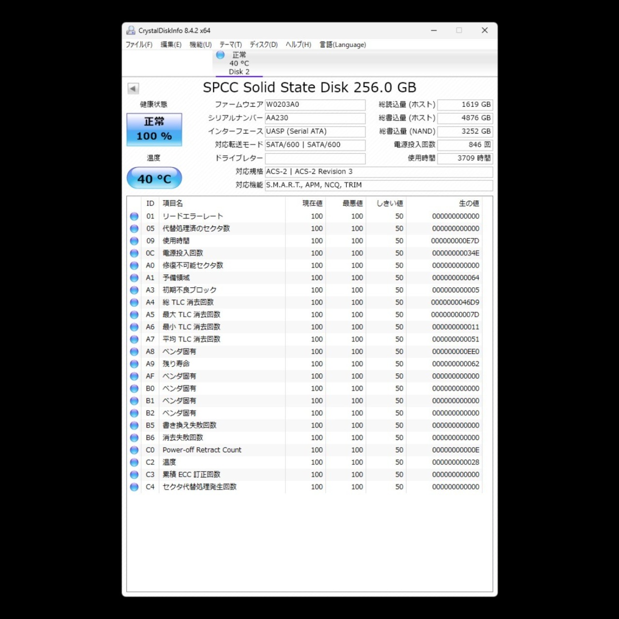Click the CrystalDiskInfo title bar app icon
The width and height of the screenshot is (619, 619).
131,30
